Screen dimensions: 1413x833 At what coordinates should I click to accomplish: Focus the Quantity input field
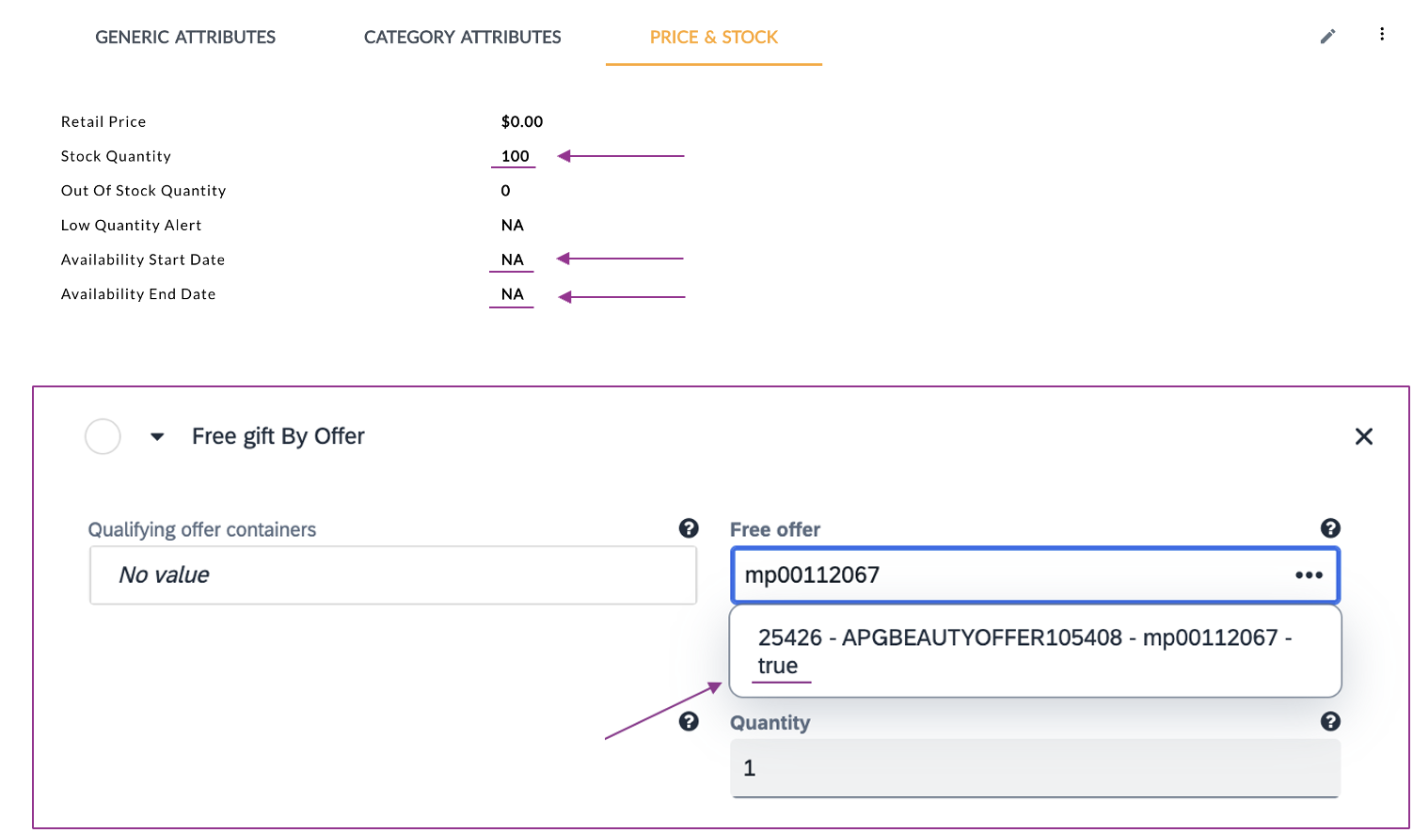tap(1034, 768)
